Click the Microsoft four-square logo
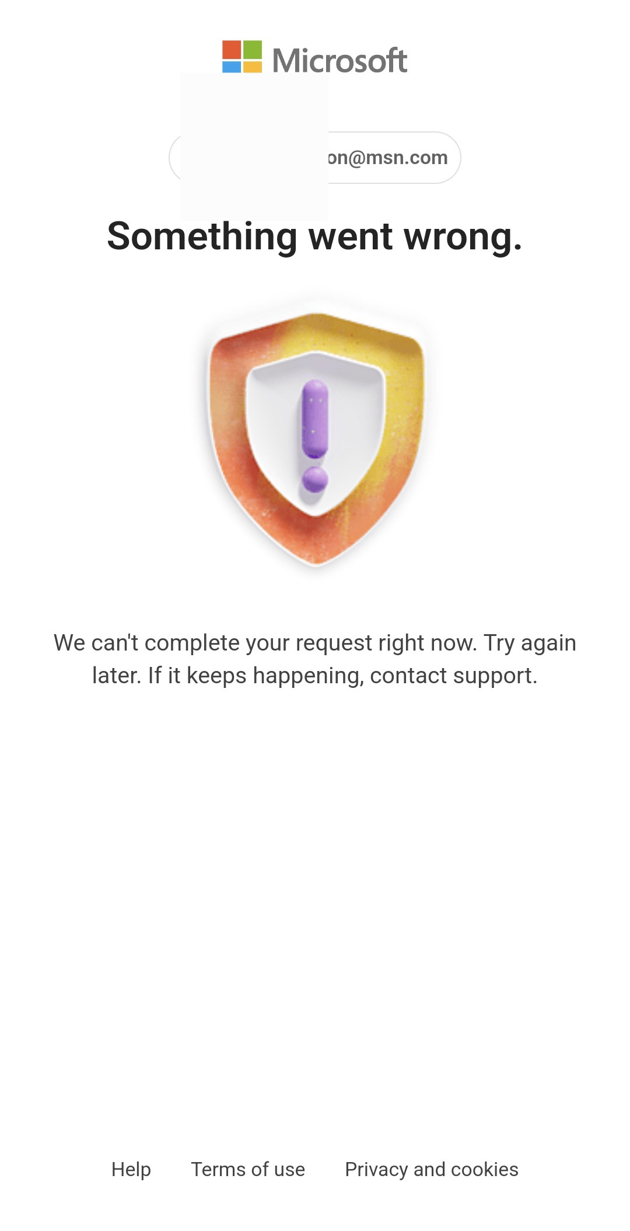Screen dimensions: 630x1231 coord(242,57)
